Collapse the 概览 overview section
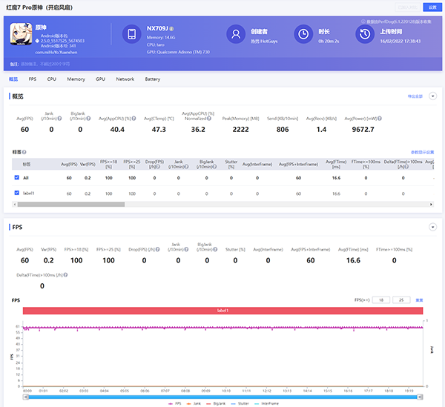 pos(432,96)
